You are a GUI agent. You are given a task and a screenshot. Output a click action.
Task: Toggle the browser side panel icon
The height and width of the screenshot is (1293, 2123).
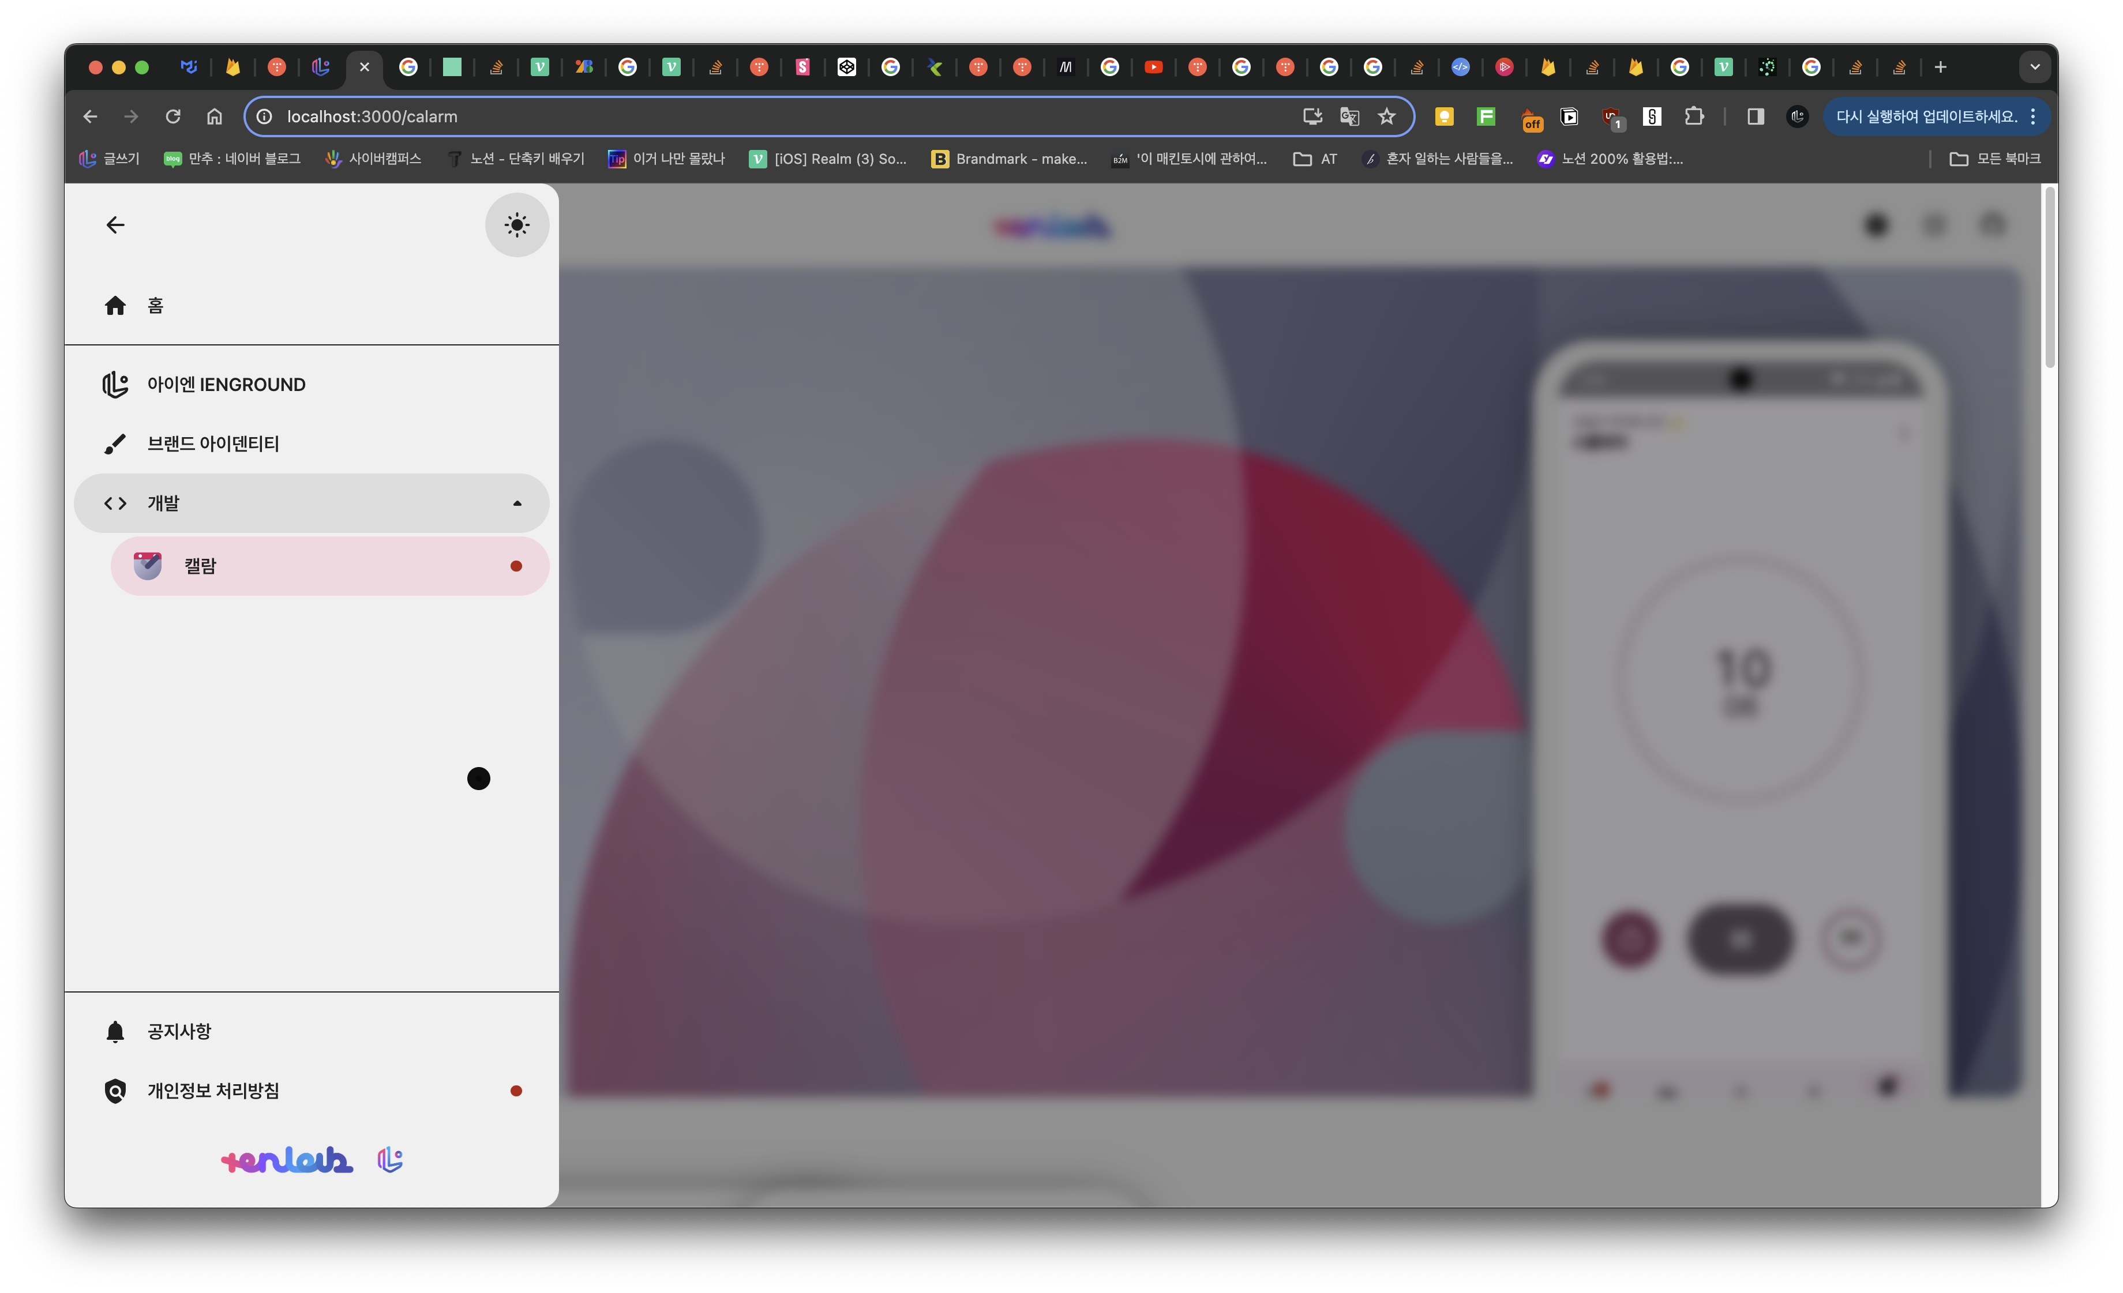click(1755, 116)
